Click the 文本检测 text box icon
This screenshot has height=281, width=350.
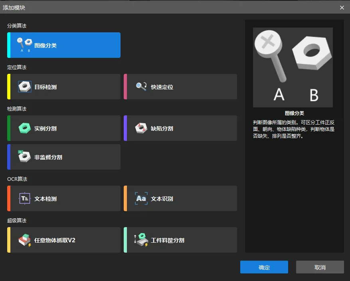click(x=25, y=198)
